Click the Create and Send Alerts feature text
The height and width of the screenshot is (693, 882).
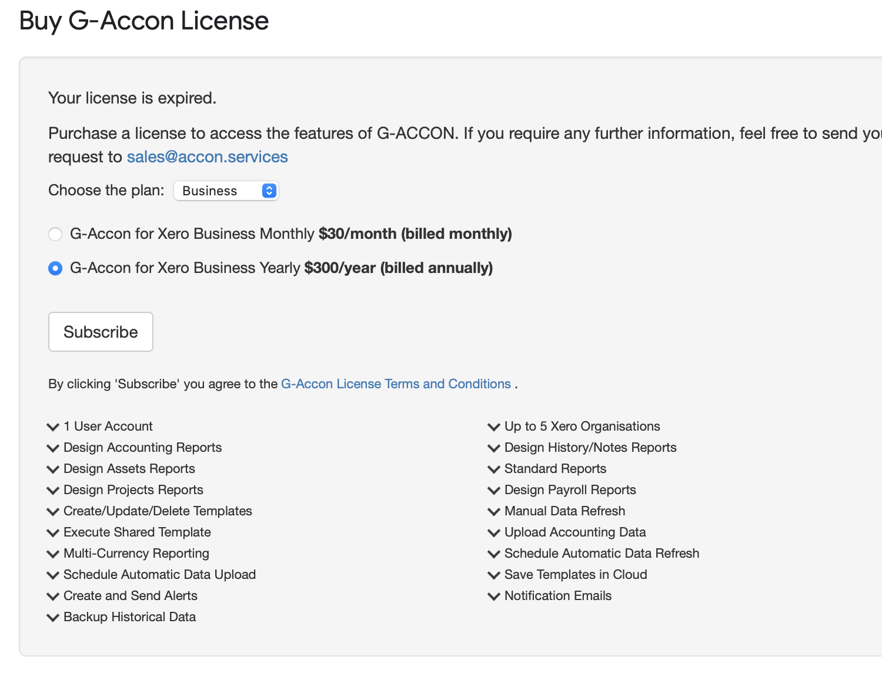[130, 596]
